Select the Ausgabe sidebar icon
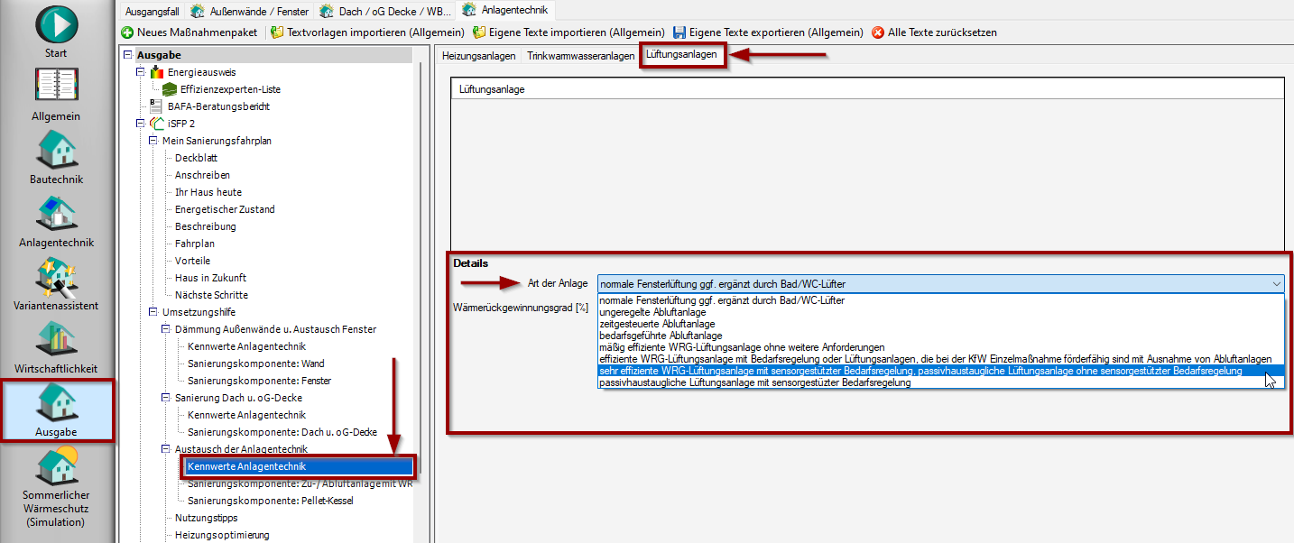The width and height of the screenshot is (1294, 543). point(56,403)
